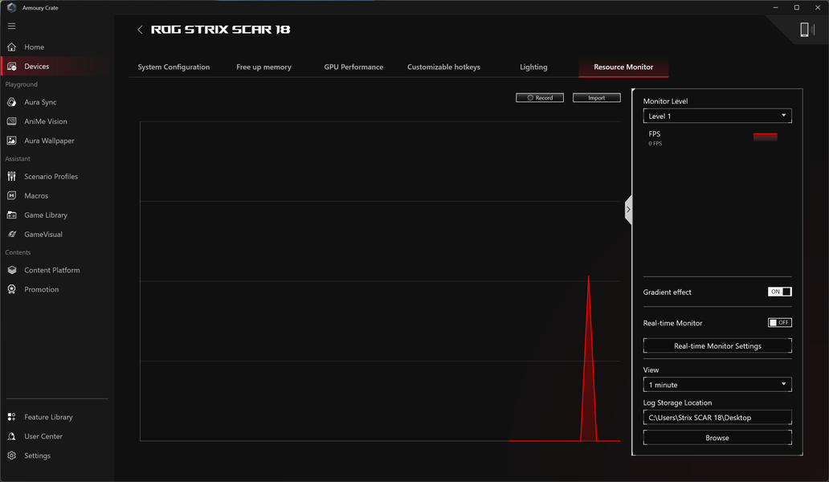Click the FPS red color swatch
829x482 pixels.
(765, 137)
